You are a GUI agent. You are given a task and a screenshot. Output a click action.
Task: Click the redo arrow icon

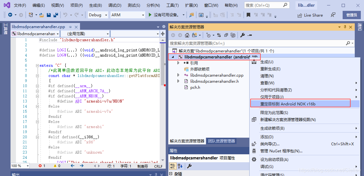[76, 15]
